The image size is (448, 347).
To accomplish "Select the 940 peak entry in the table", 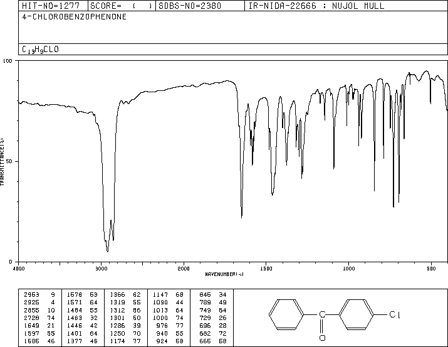I will 170,333.
